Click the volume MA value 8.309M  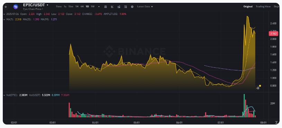tap(56, 95)
